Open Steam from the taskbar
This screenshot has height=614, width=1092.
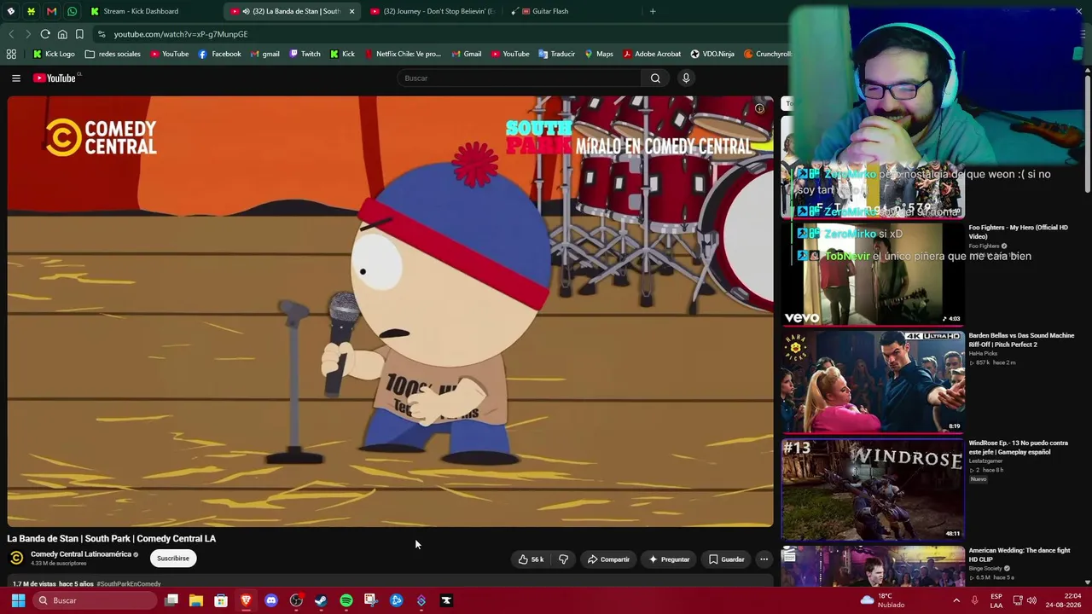click(x=321, y=600)
